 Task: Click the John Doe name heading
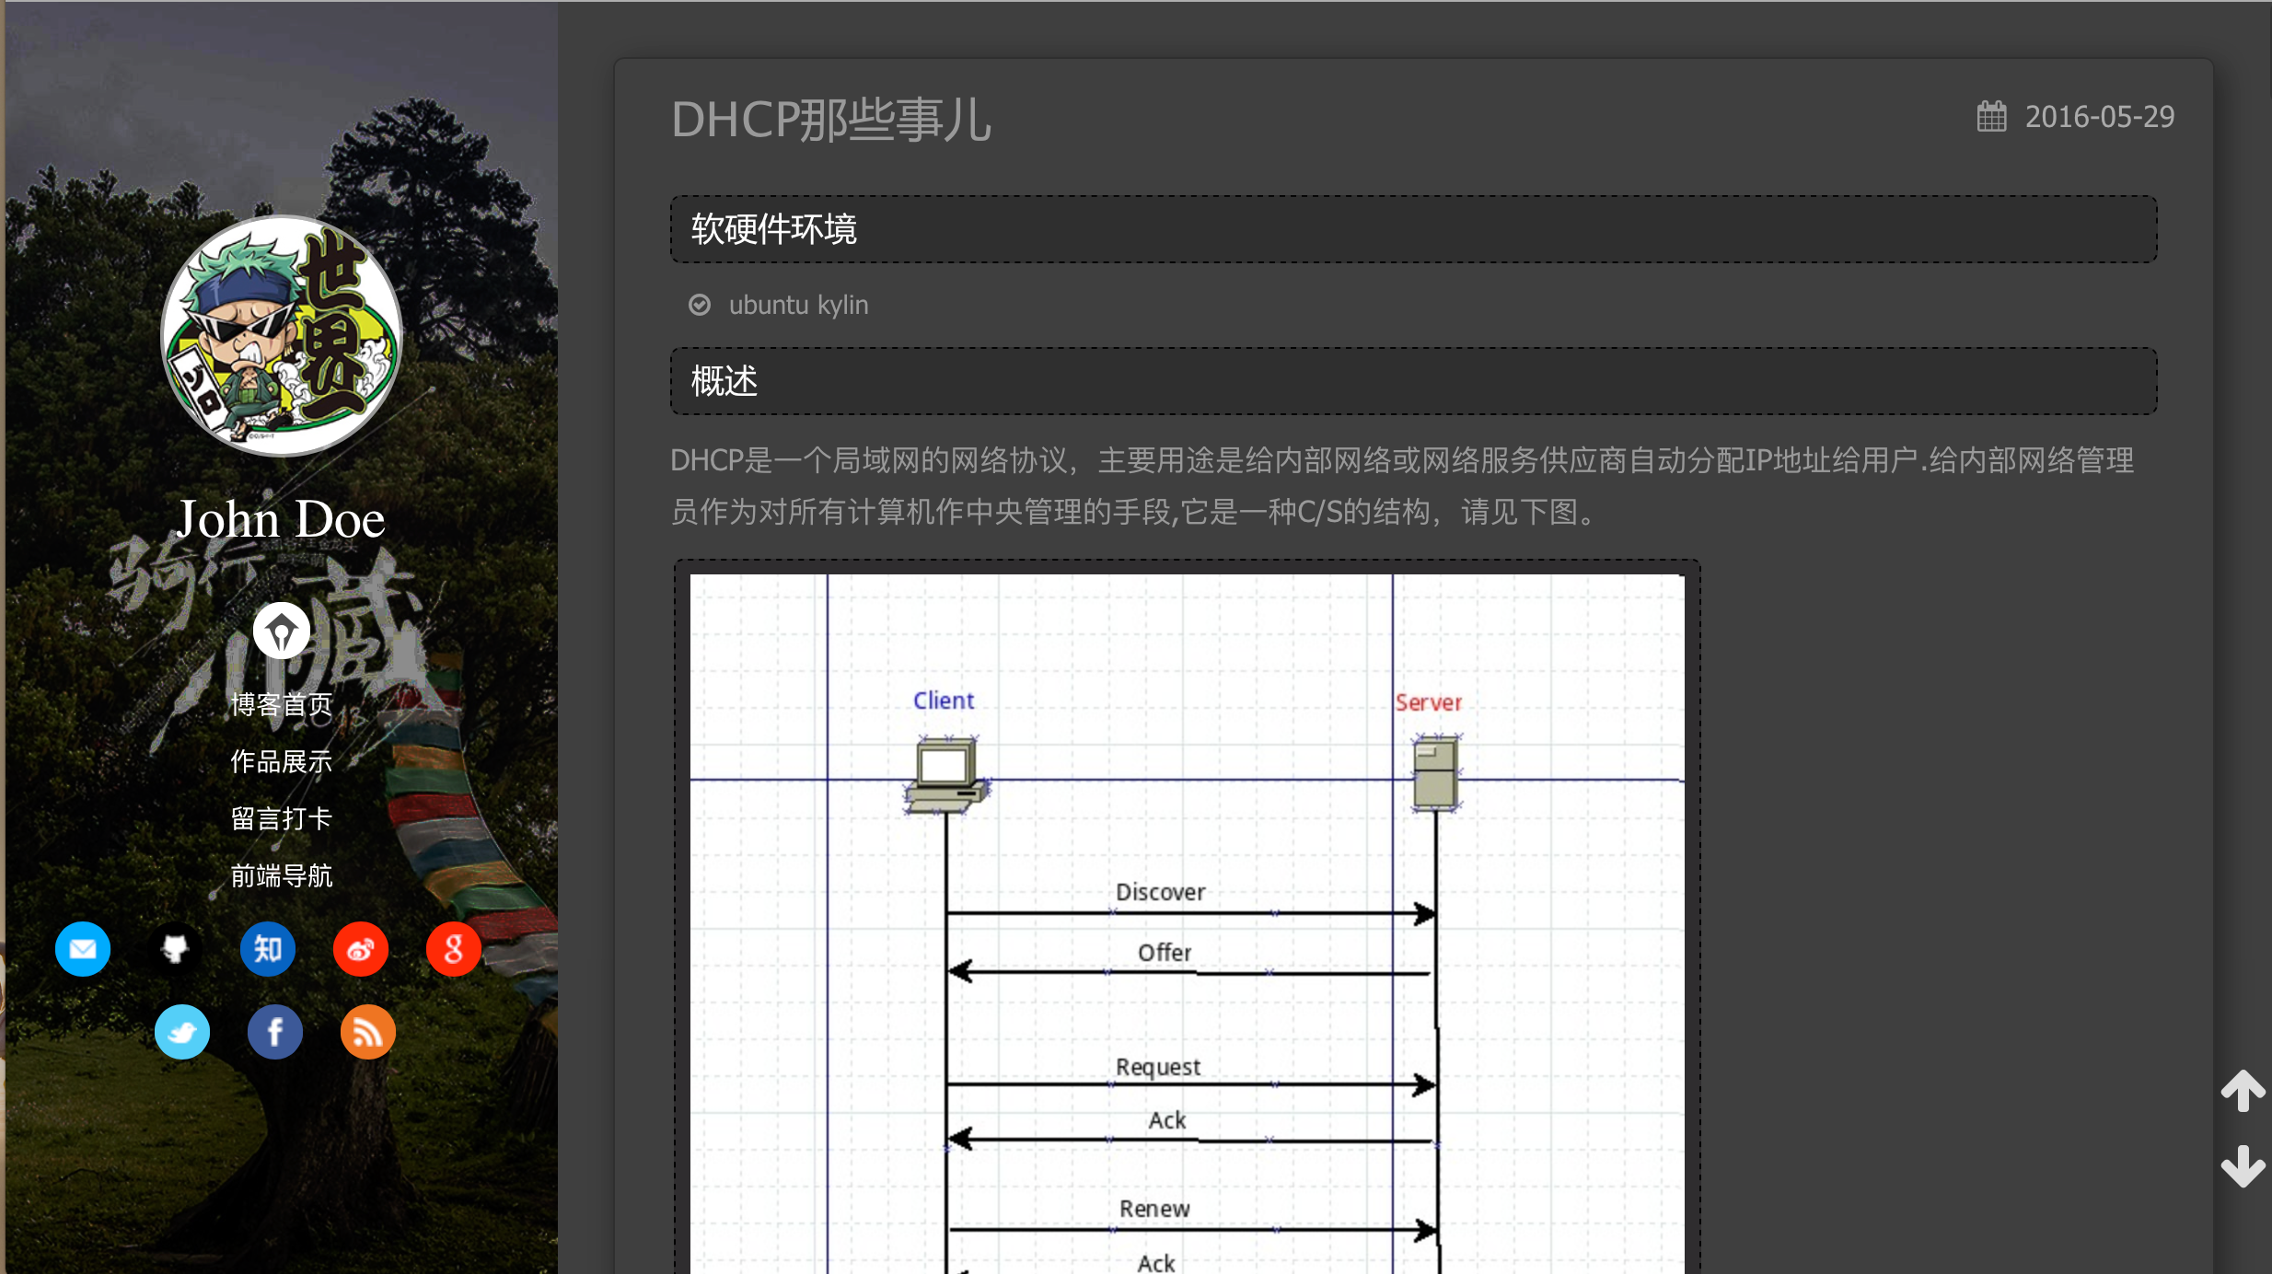[281, 519]
